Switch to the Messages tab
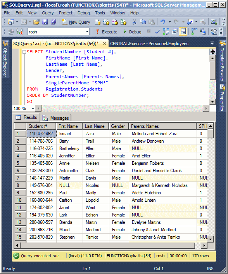228x274 pixels. click(56, 118)
